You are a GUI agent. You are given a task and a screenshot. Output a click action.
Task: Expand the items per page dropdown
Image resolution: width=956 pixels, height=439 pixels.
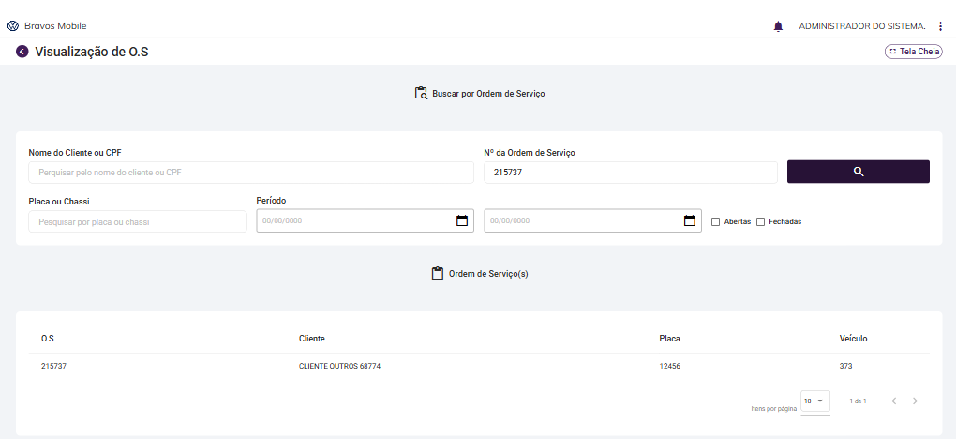click(814, 401)
